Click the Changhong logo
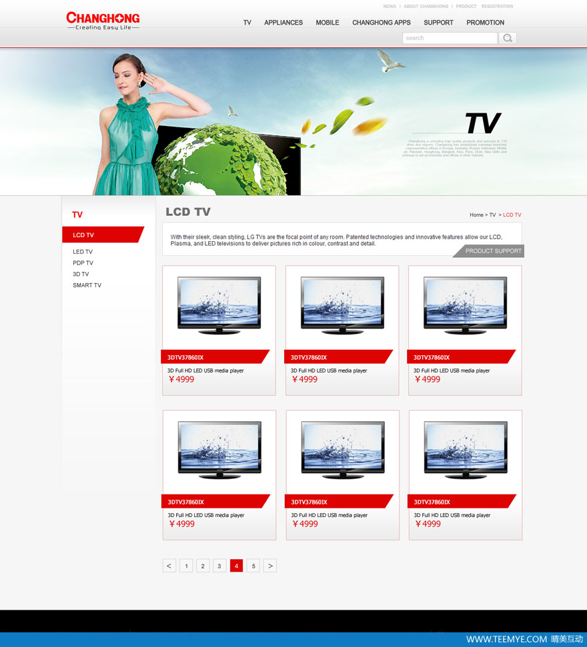This screenshot has width=587, height=647. coord(103,21)
